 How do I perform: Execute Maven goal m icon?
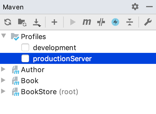pyautogui.click(x=87, y=22)
